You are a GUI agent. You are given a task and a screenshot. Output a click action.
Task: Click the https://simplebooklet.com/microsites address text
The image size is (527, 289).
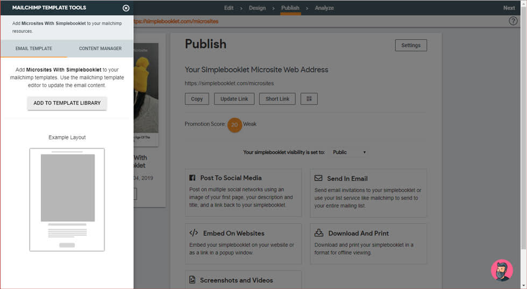click(x=229, y=83)
